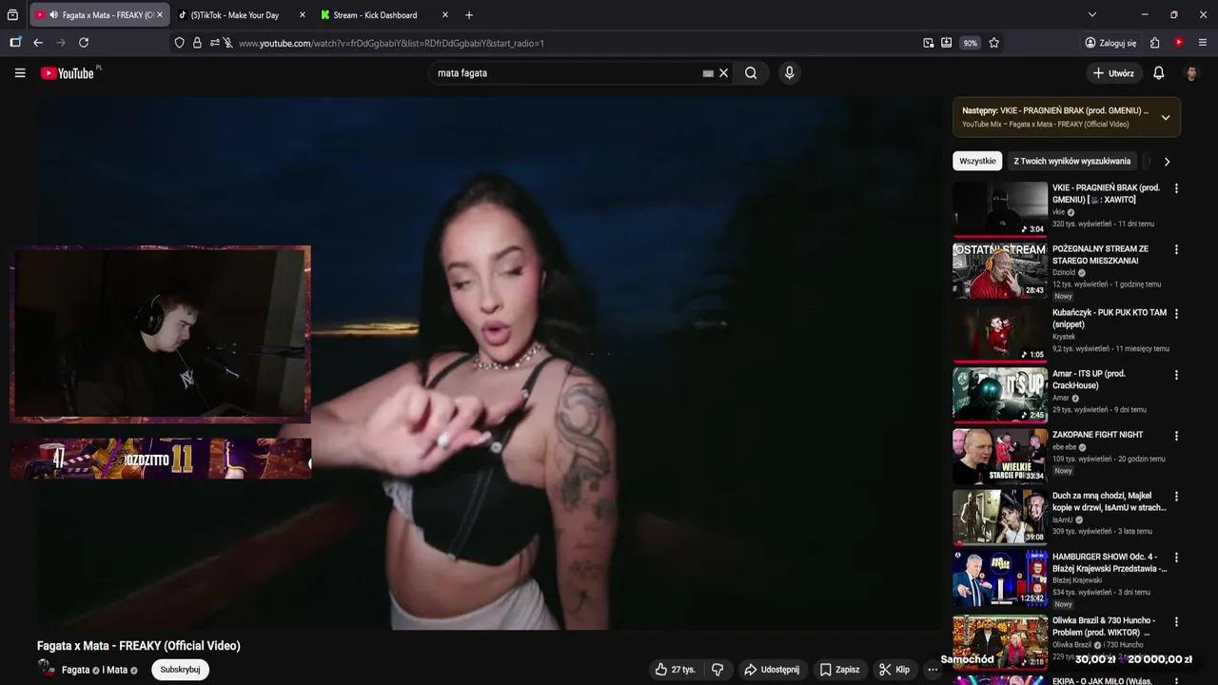Start voice search with the microphone icon
The height and width of the screenshot is (685, 1218).
point(789,73)
